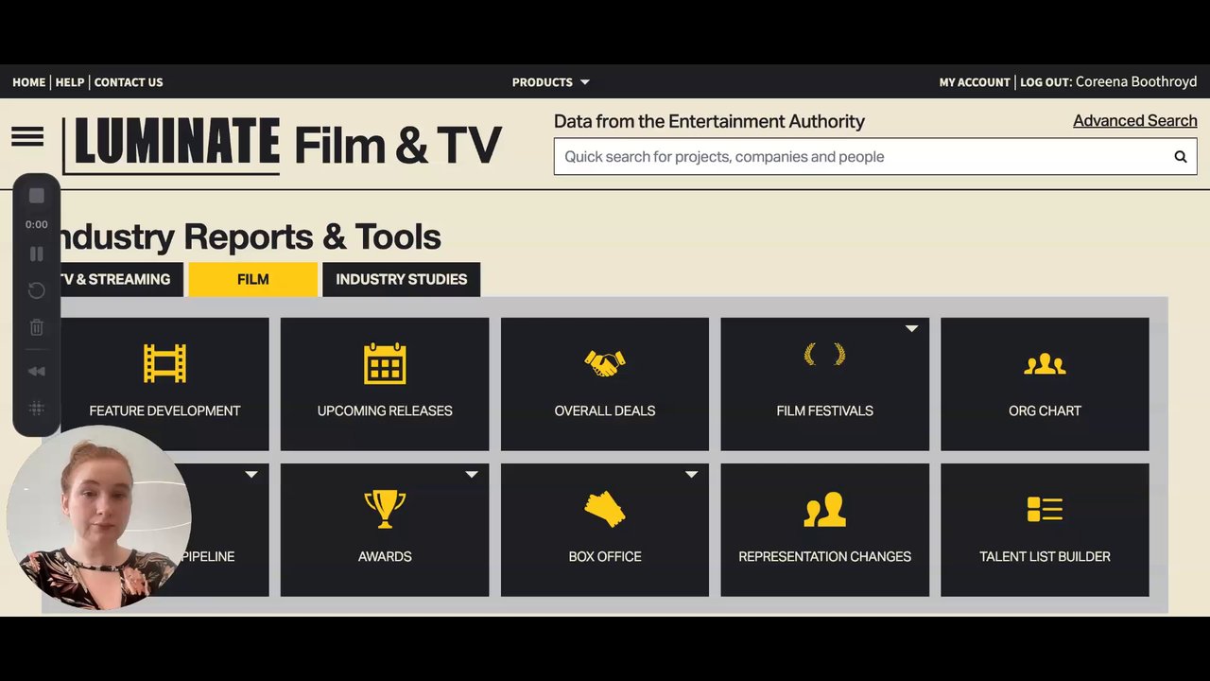Click the search magnifier icon

pos(1180,157)
